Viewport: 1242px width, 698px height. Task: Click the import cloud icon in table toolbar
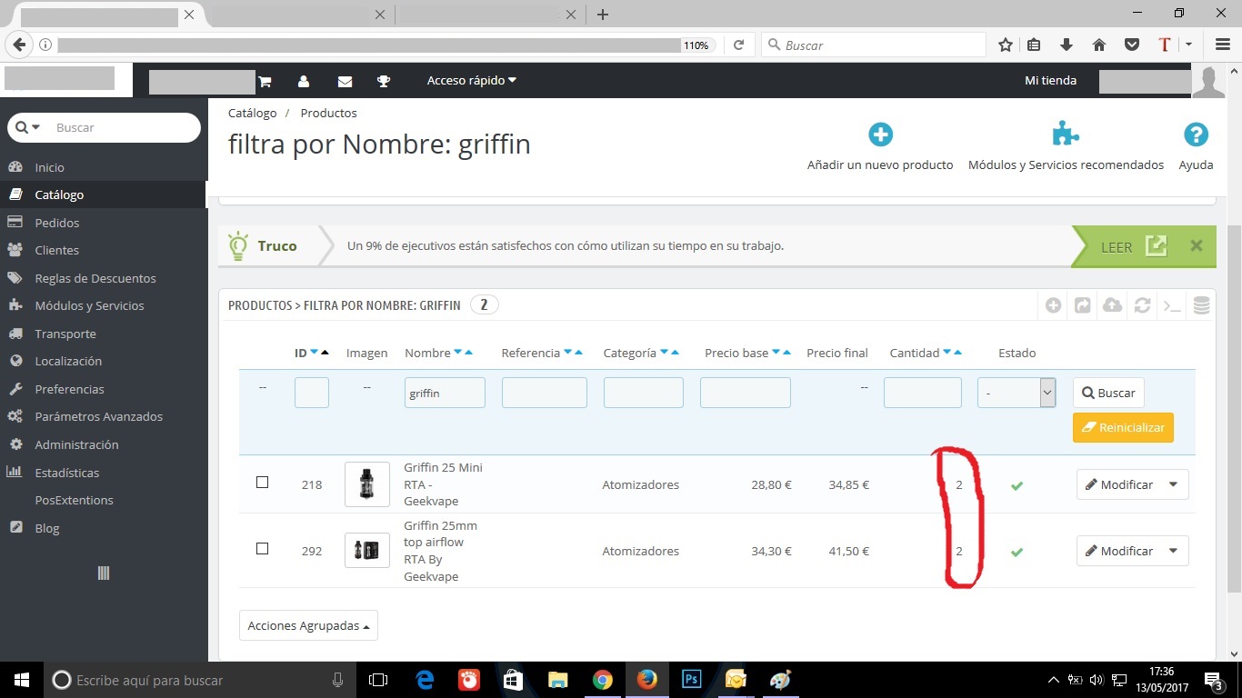click(1112, 305)
